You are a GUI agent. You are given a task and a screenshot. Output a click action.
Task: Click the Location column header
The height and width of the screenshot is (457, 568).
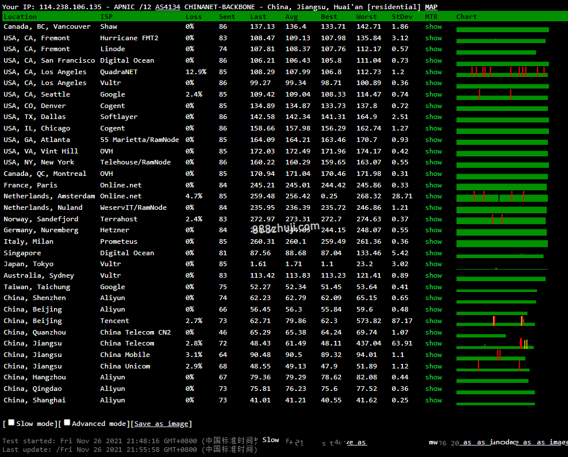pyautogui.click(x=20, y=17)
